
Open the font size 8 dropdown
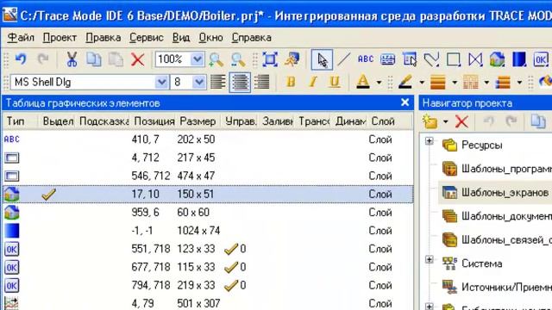[199, 83]
